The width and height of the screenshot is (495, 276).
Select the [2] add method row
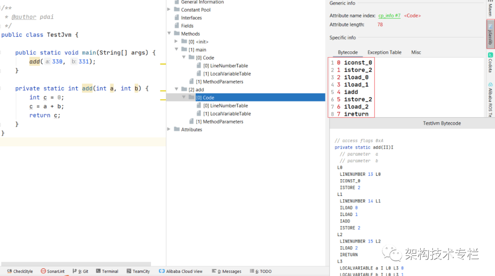[196, 90]
